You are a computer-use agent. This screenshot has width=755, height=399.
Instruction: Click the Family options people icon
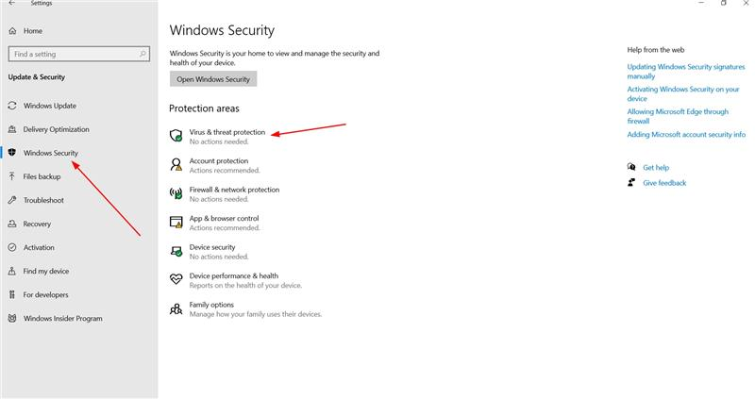(x=176, y=308)
